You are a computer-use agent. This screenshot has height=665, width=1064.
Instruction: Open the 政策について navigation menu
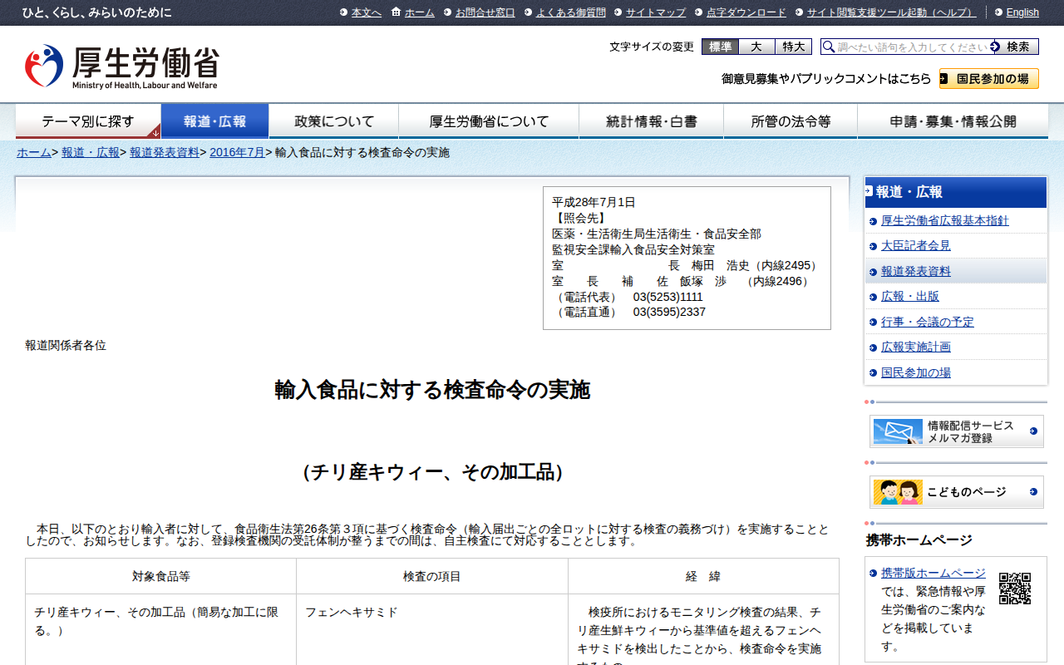334,121
